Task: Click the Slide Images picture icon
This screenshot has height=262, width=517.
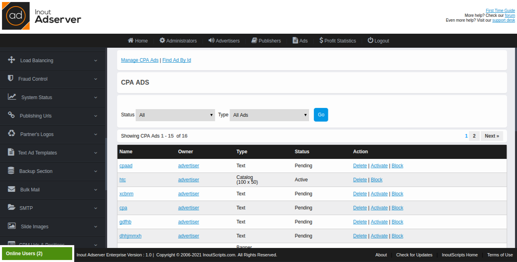Action: [x=12, y=226]
